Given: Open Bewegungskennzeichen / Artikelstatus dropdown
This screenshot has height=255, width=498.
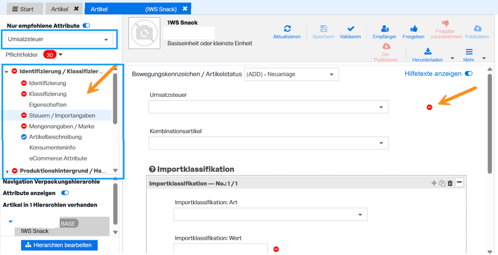Looking at the screenshot, I should (x=291, y=75).
